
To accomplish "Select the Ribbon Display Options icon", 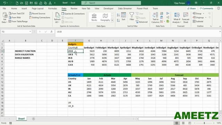I will (196, 3).
